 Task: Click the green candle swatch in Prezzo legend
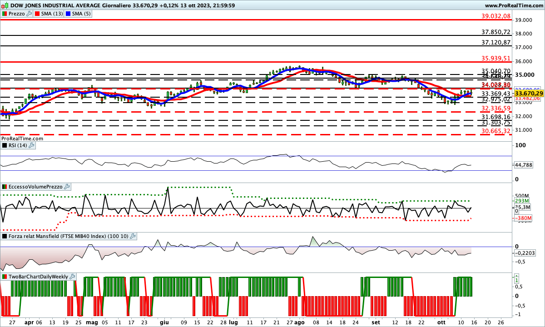point(4,14)
